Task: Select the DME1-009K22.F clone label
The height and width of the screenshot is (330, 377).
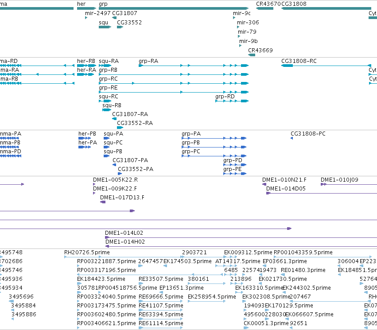Action: coord(115,189)
